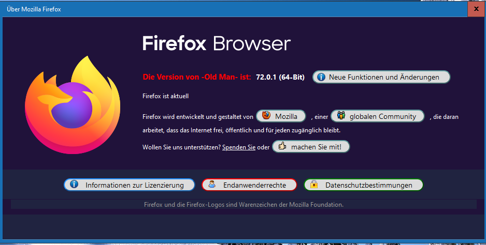Click padlock icon in Datenschutzbestimmungen button
486x245 pixels.
point(314,184)
